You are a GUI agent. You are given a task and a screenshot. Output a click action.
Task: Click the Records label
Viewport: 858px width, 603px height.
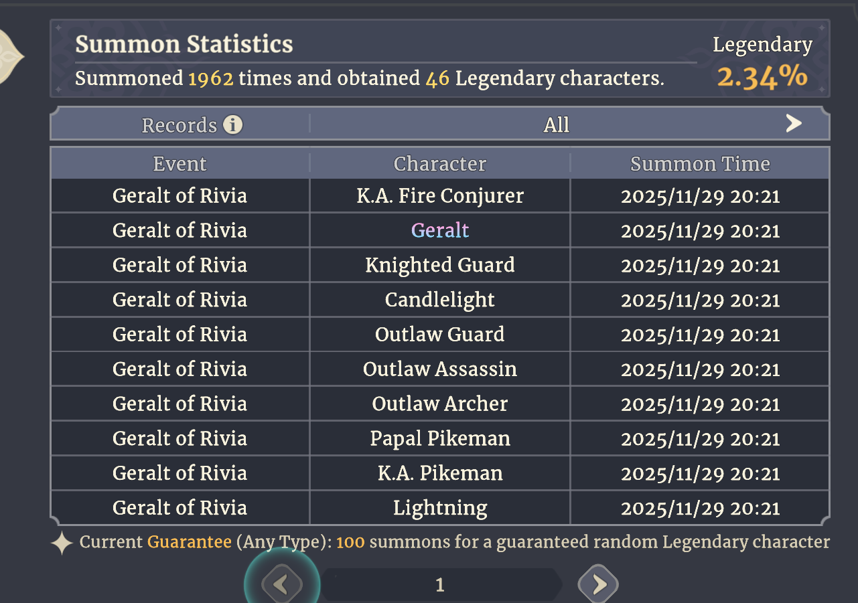[x=180, y=125]
